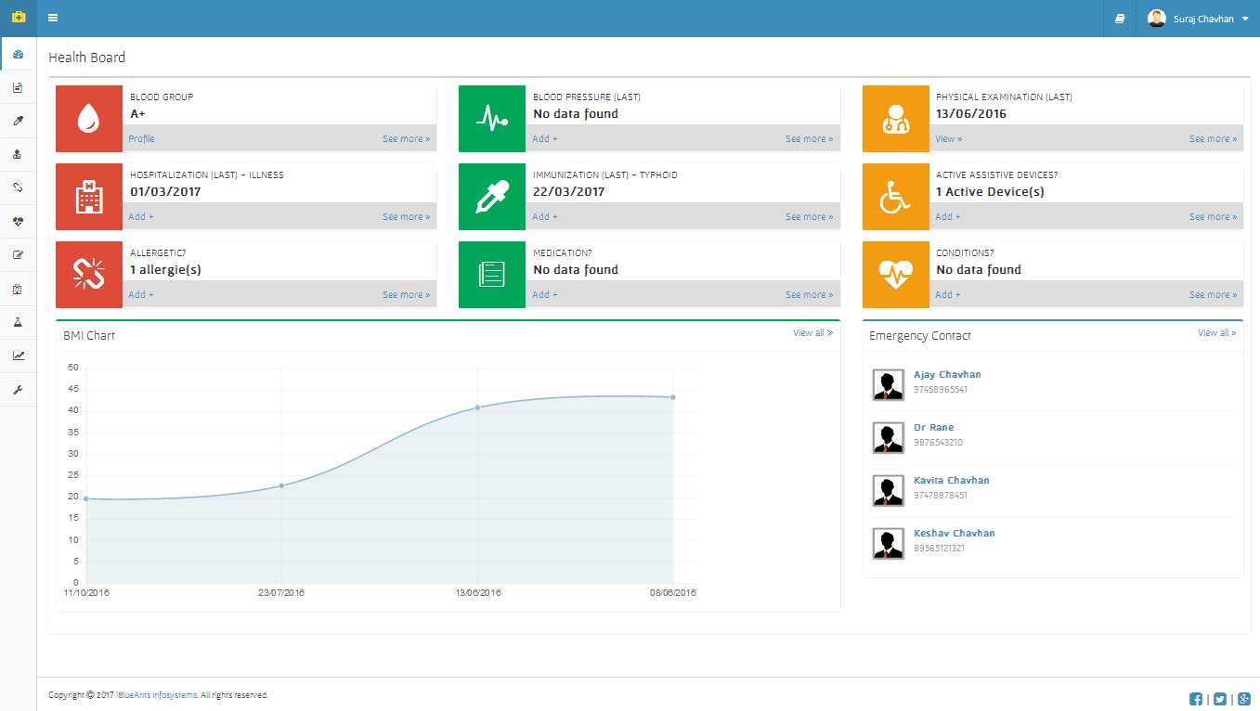Click Add + under Immunization
The image size is (1260, 711).
tap(545, 217)
